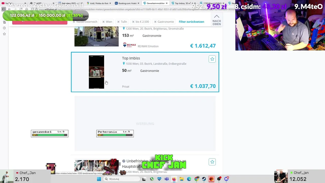Open the blue heart monitor taskbar app
Image resolution: width=325 pixels, height=183 pixels.
159,179
